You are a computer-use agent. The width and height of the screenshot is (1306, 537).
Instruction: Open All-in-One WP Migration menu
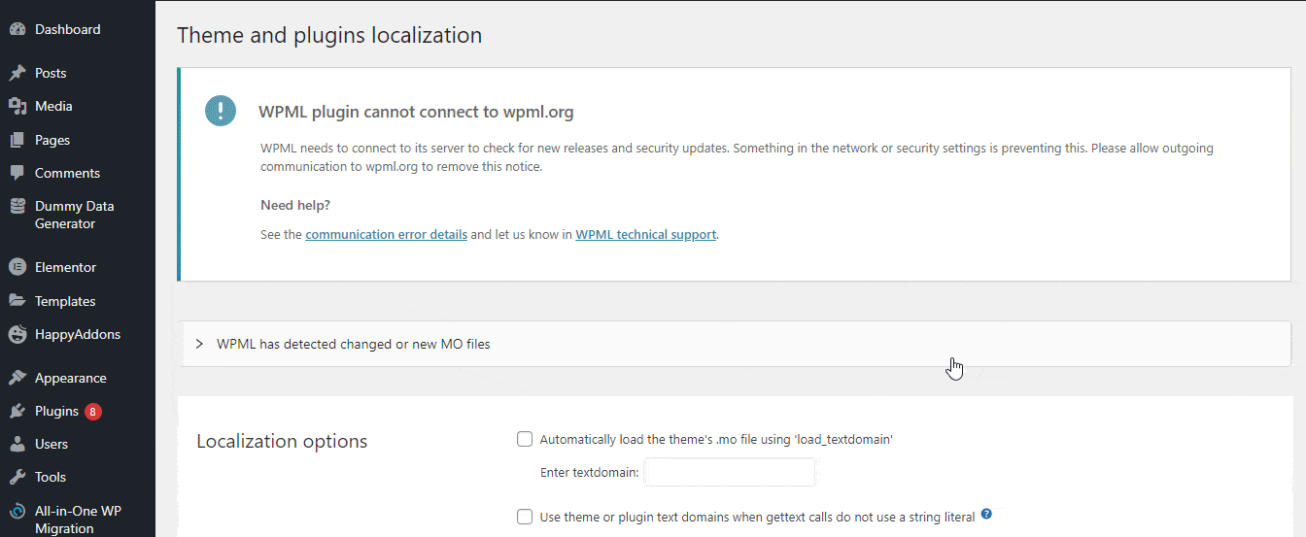click(78, 520)
